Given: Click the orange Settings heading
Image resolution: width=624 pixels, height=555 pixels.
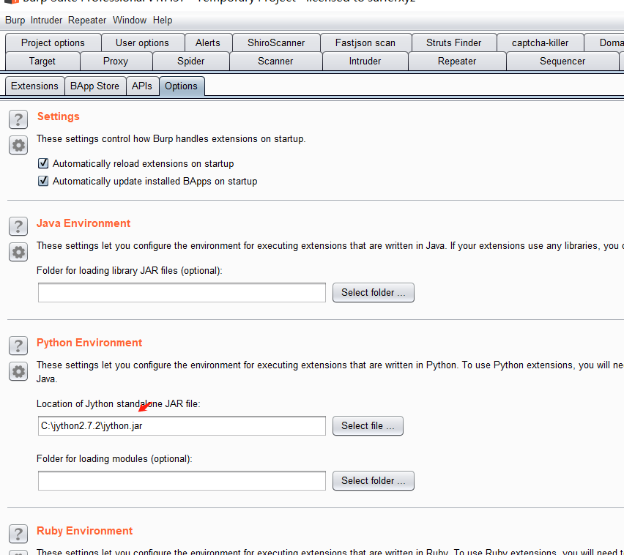Looking at the screenshot, I should coord(59,116).
